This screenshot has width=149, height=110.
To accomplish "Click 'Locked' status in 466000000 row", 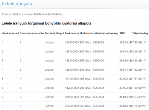I will tap(49, 106).
